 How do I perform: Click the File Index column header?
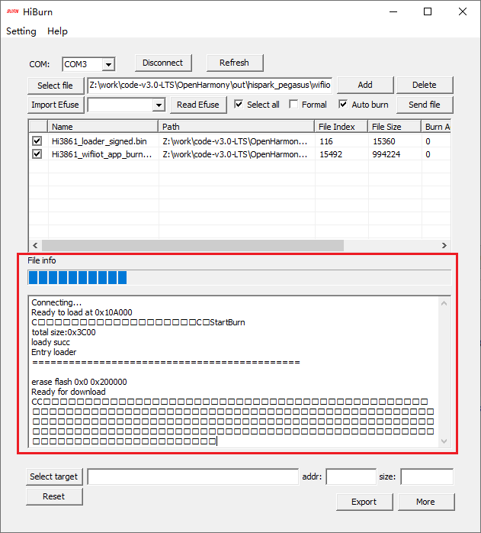(342, 127)
